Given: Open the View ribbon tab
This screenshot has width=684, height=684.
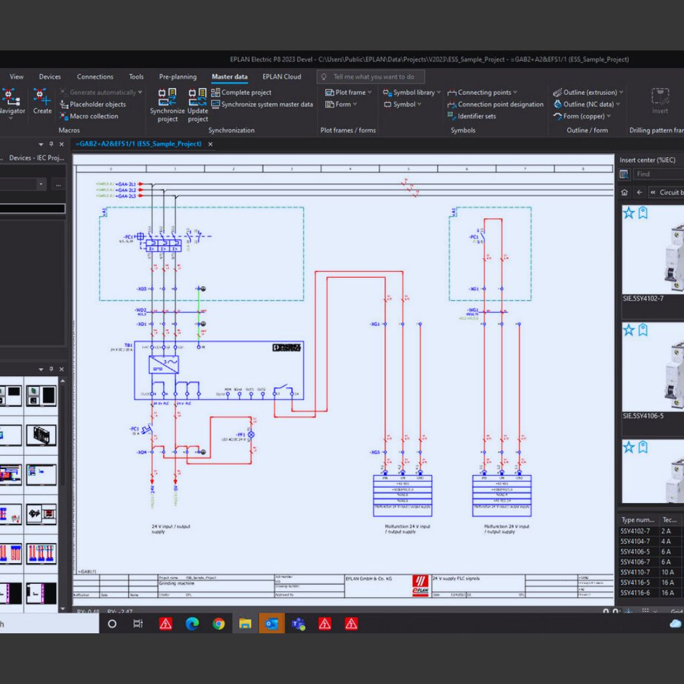Looking at the screenshot, I should pos(17,77).
